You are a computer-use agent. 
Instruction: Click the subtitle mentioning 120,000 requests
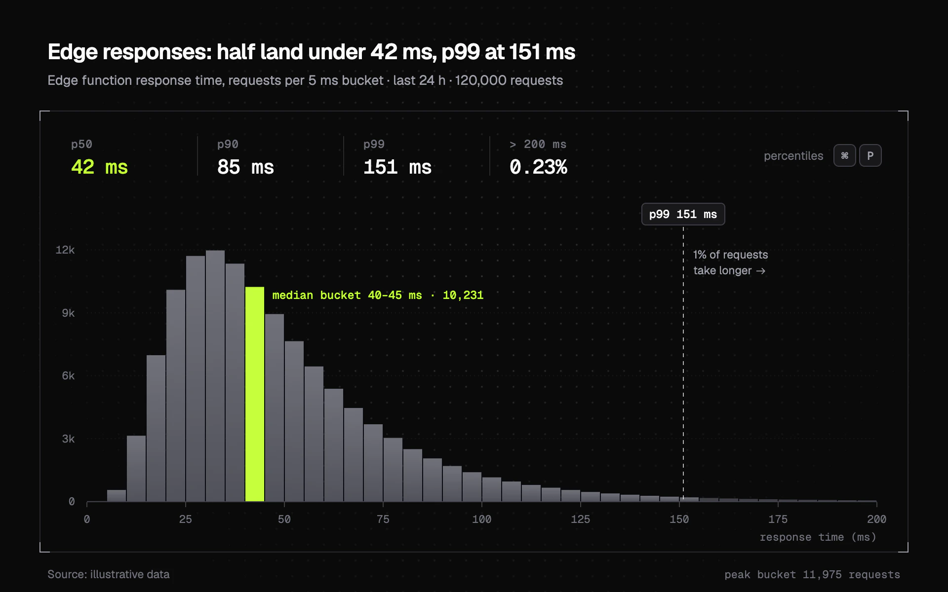[305, 80]
